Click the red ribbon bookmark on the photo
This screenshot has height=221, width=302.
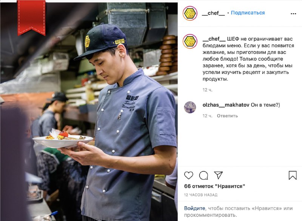click(x=31, y=18)
